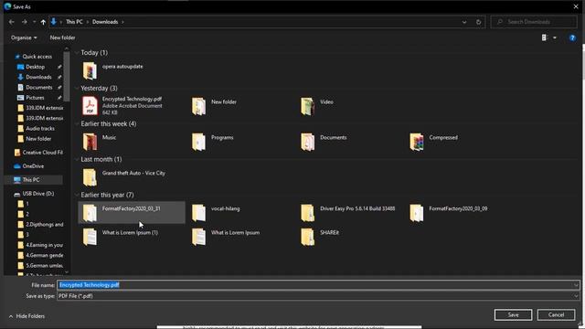The height and width of the screenshot is (329, 585).
Task: Click Hide Folders toggle
Action: click(x=27, y=316)
